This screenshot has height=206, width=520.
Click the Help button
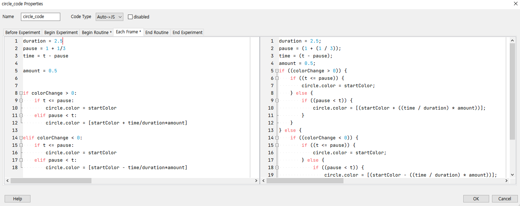coord(17,199)
